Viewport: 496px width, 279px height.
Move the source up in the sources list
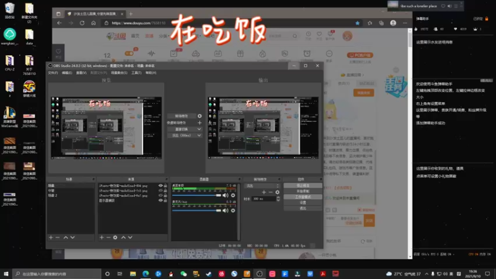click(123, 237)
